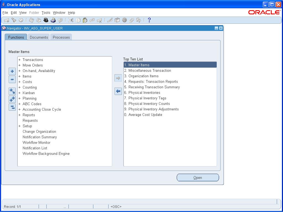Expand the Transactions tree node
Viewport: 283px width, 212px height.
coord(20,60)
